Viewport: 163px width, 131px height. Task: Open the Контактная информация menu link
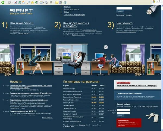[x=74, y=15]
